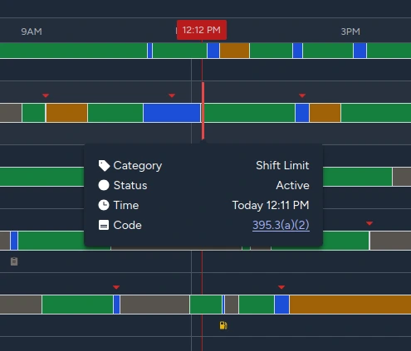The image size is (411, 351).
Task: Select the 3PM time axis label
Action: 350,32
